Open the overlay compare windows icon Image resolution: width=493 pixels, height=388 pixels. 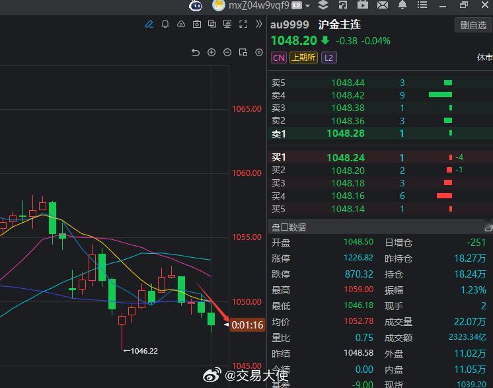tap(212, 24)
